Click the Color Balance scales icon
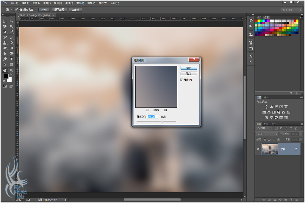Viewport: 305px width, 203px height. [x=269, y=112]
